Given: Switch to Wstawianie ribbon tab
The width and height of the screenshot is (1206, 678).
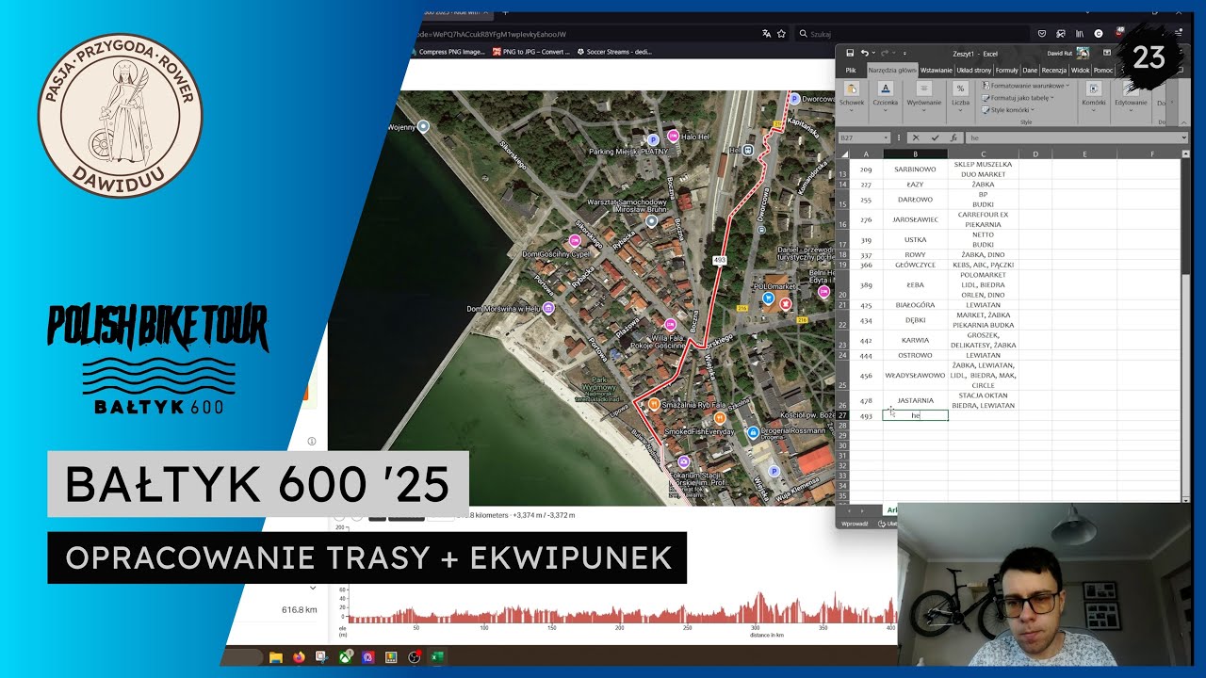Looking at the screenshot, I should (x=936, y=71).
